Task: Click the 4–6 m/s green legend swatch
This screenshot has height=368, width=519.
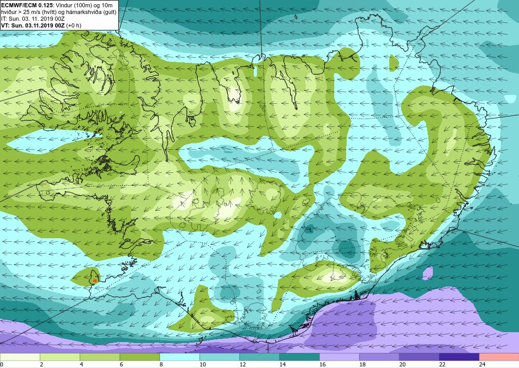Action: [x=100, y=357]
